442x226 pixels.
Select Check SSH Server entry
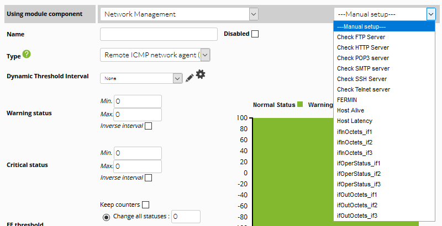click(362, 79)
